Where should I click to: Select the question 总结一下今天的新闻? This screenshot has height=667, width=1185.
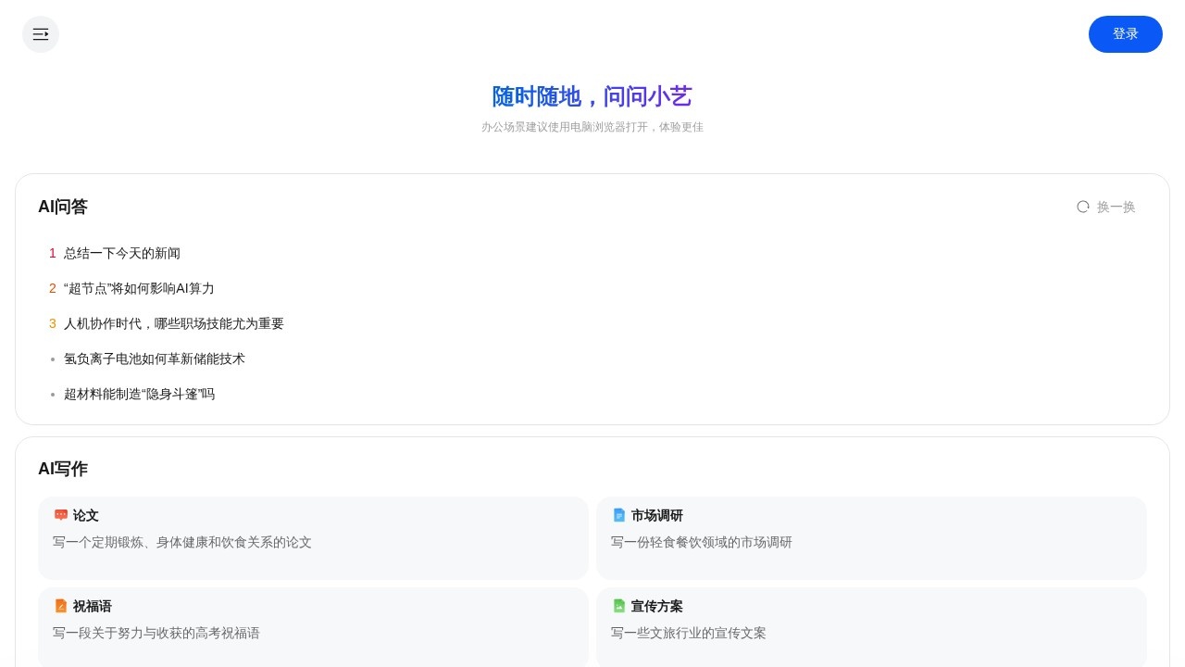122,253
